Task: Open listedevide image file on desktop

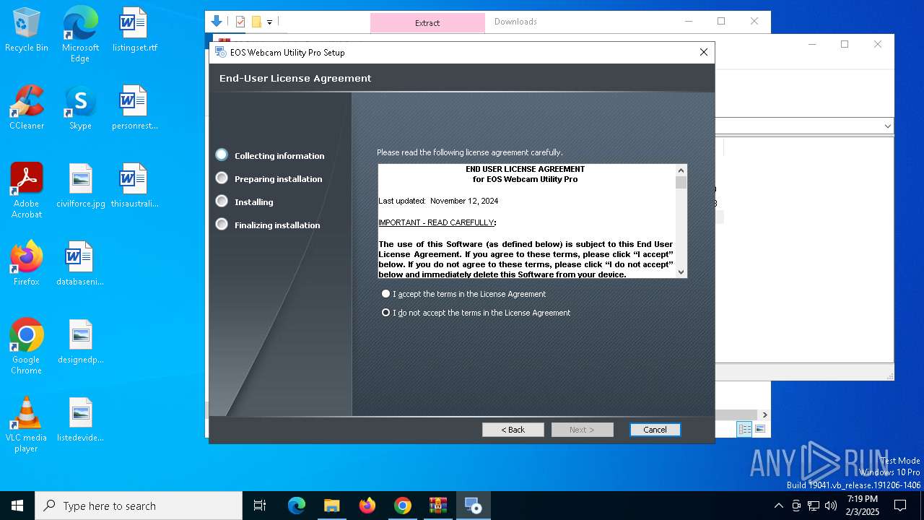Action: [80, 420]
